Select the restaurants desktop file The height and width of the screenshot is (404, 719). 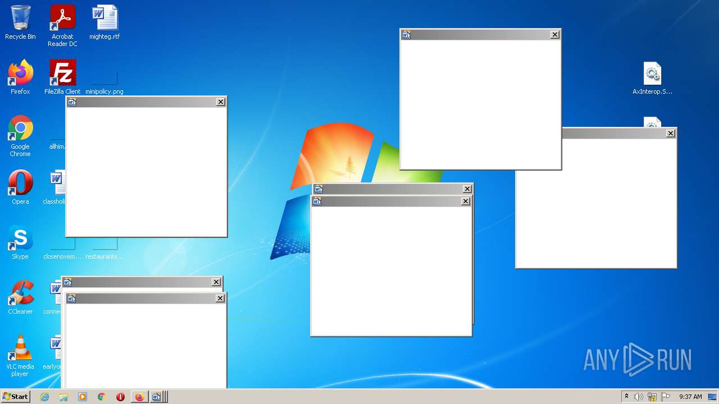click(x=104, y=250)
